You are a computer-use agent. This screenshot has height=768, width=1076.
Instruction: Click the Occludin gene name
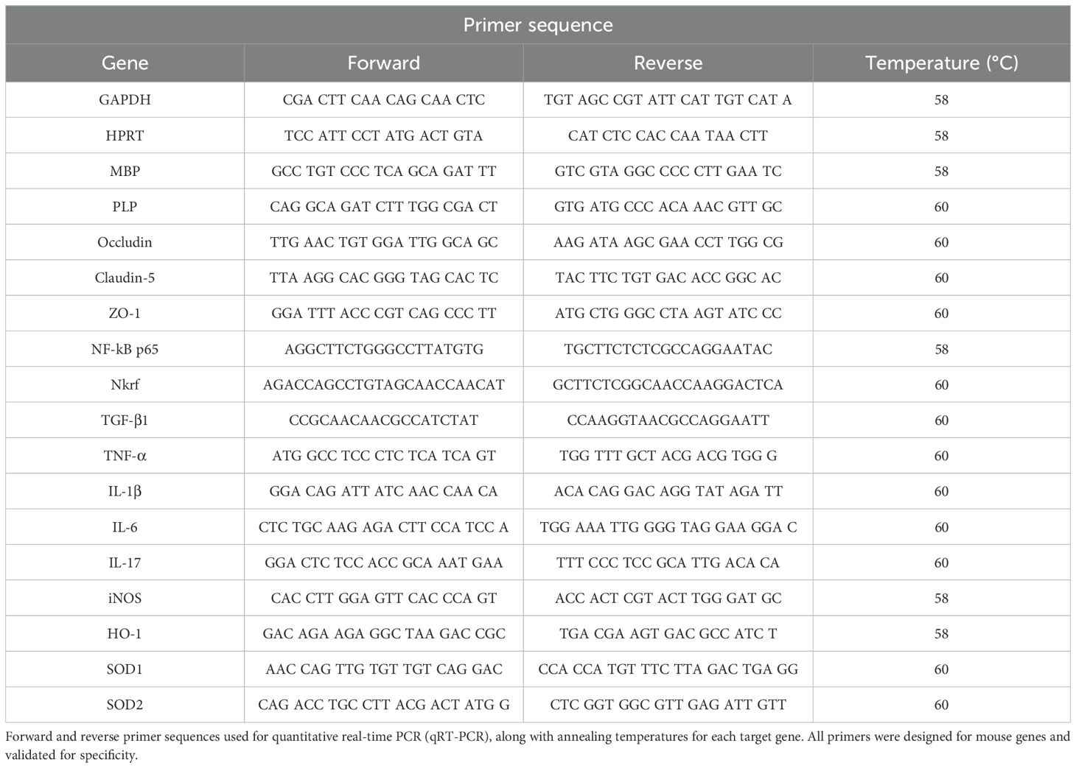point(125,242)
